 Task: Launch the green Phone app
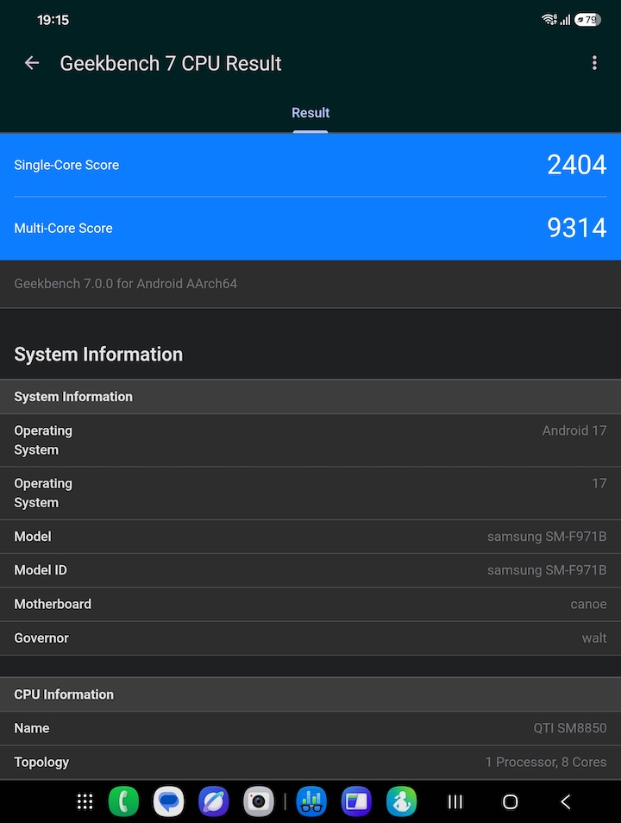point(124,801)
